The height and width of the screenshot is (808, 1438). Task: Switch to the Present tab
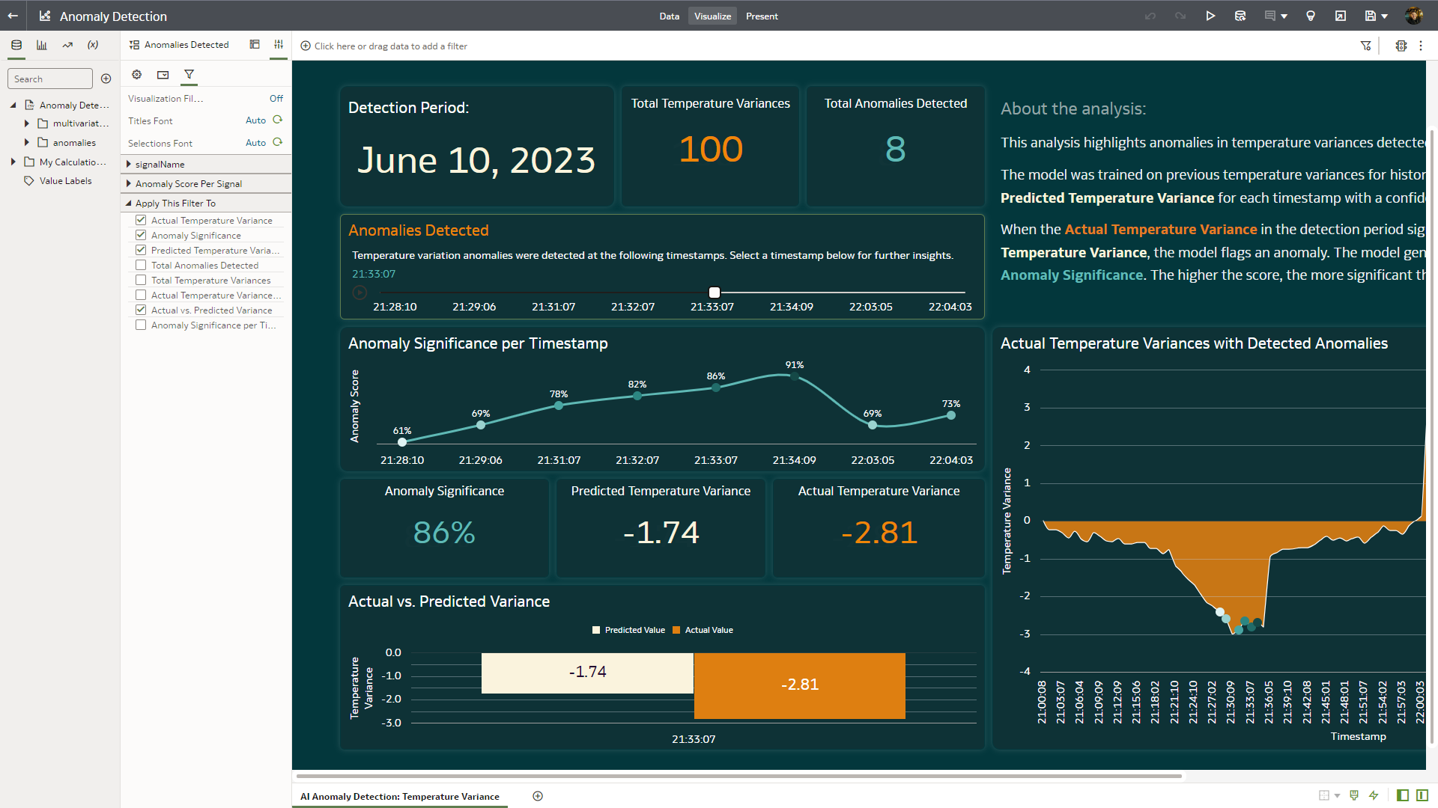(762, 16)
